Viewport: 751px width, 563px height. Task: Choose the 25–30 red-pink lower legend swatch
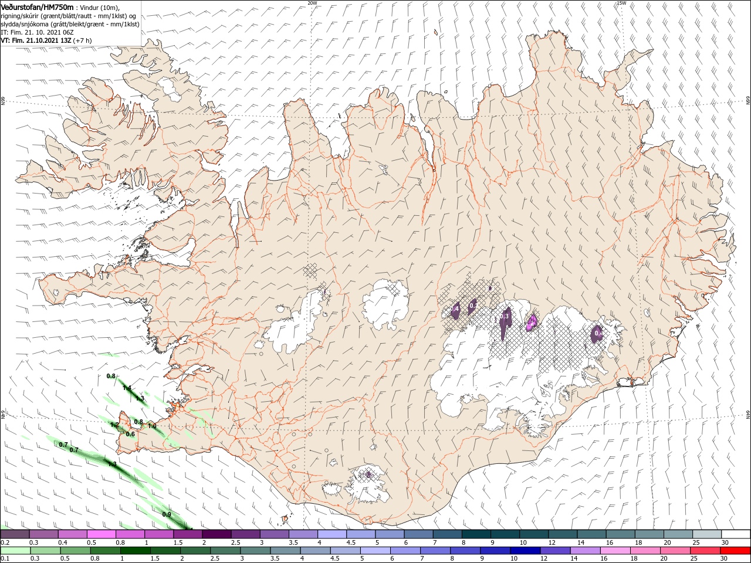[x=704, y=551]
